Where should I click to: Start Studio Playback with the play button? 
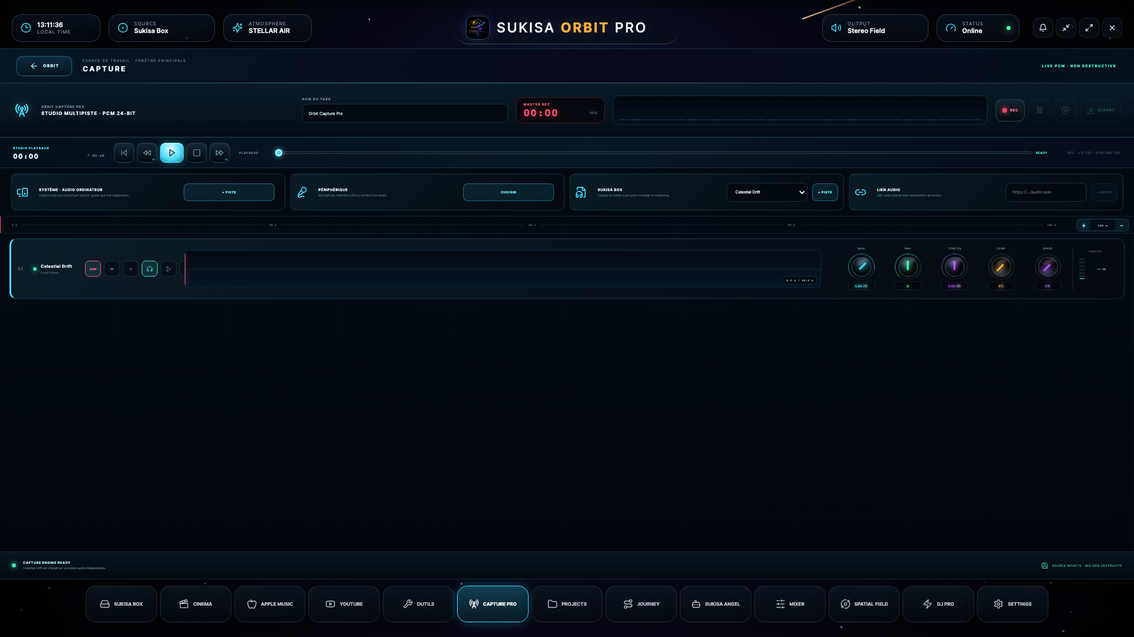172,153
